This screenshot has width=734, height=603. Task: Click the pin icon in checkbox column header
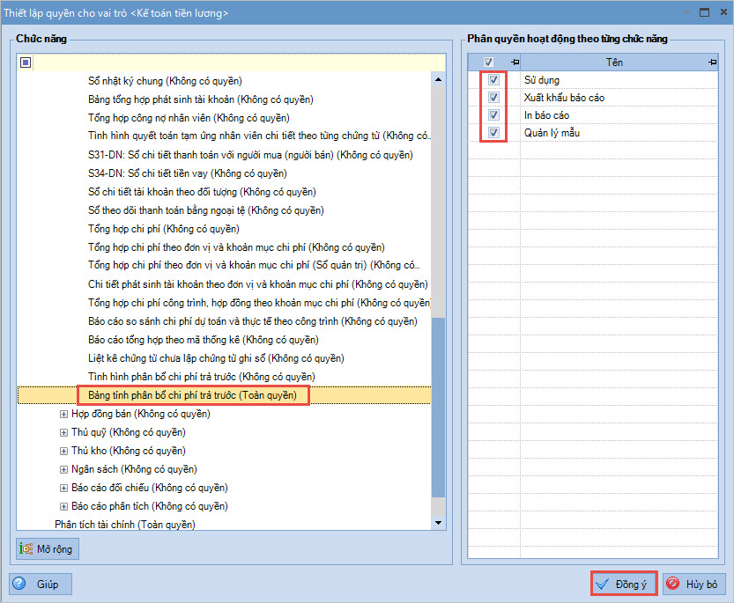coord(513,63)
